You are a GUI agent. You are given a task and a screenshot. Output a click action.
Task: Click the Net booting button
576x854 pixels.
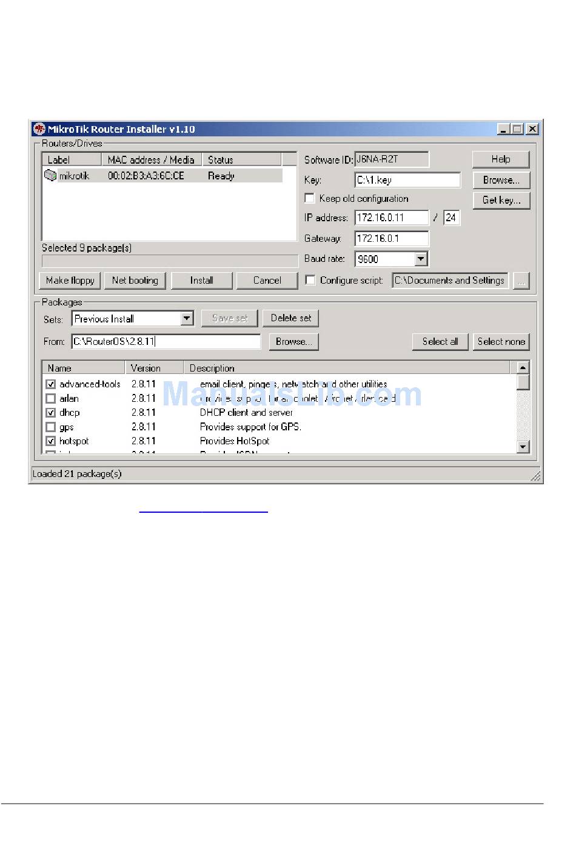tap(135, 281)
